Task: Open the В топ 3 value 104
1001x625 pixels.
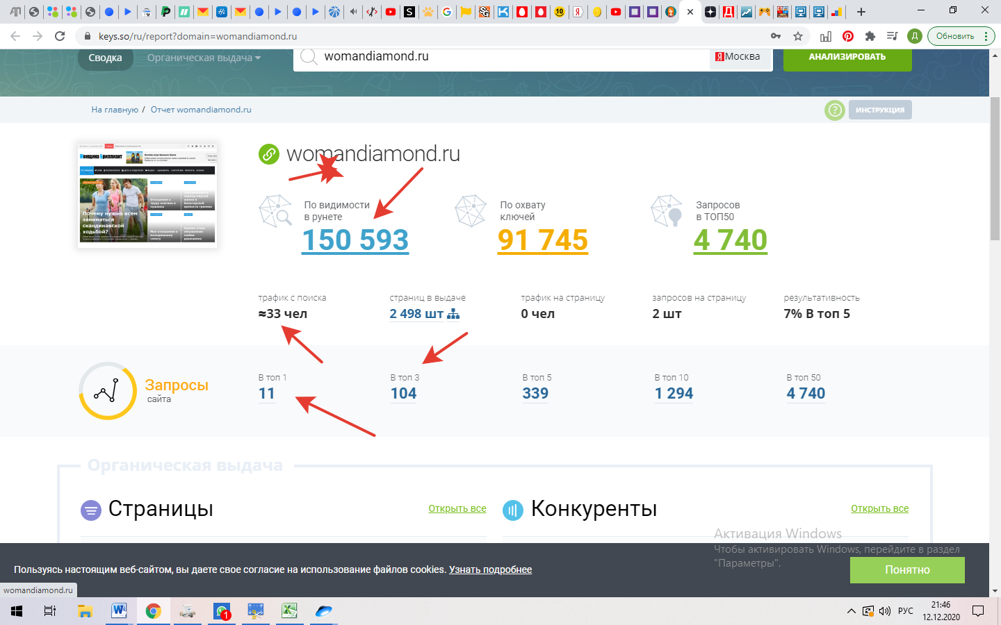Action: click(403, 394)
